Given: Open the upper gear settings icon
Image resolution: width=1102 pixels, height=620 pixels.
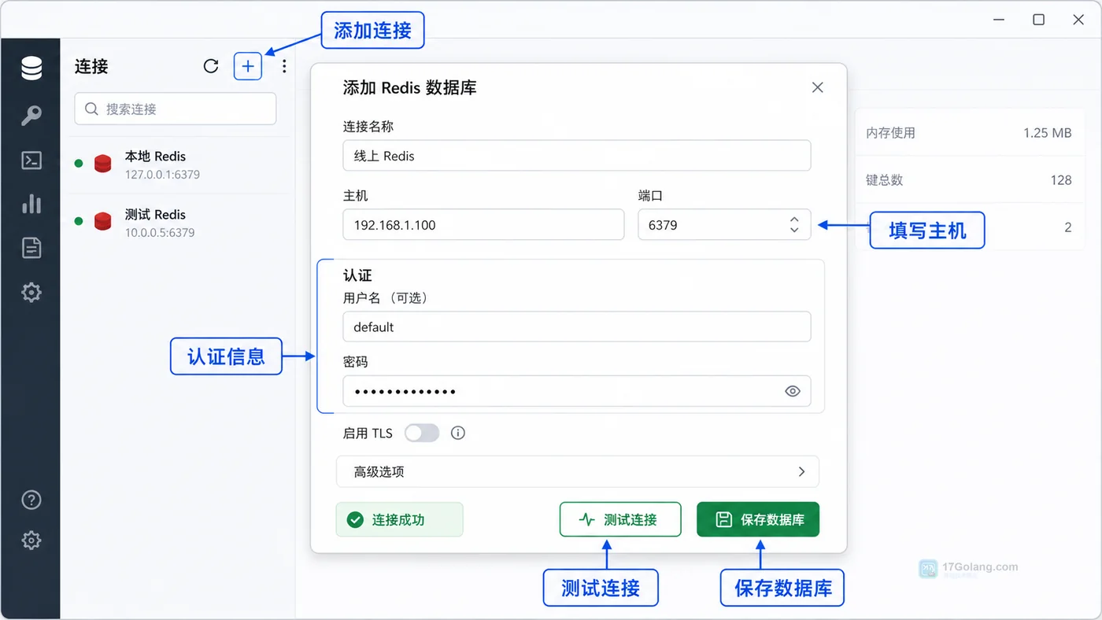Looking at the screenshot, I should [31, 293].
